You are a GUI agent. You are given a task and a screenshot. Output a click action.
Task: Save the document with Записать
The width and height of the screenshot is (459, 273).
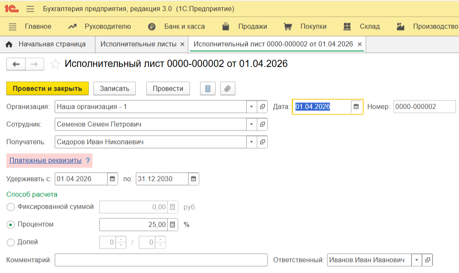click(x=114, y=88)
